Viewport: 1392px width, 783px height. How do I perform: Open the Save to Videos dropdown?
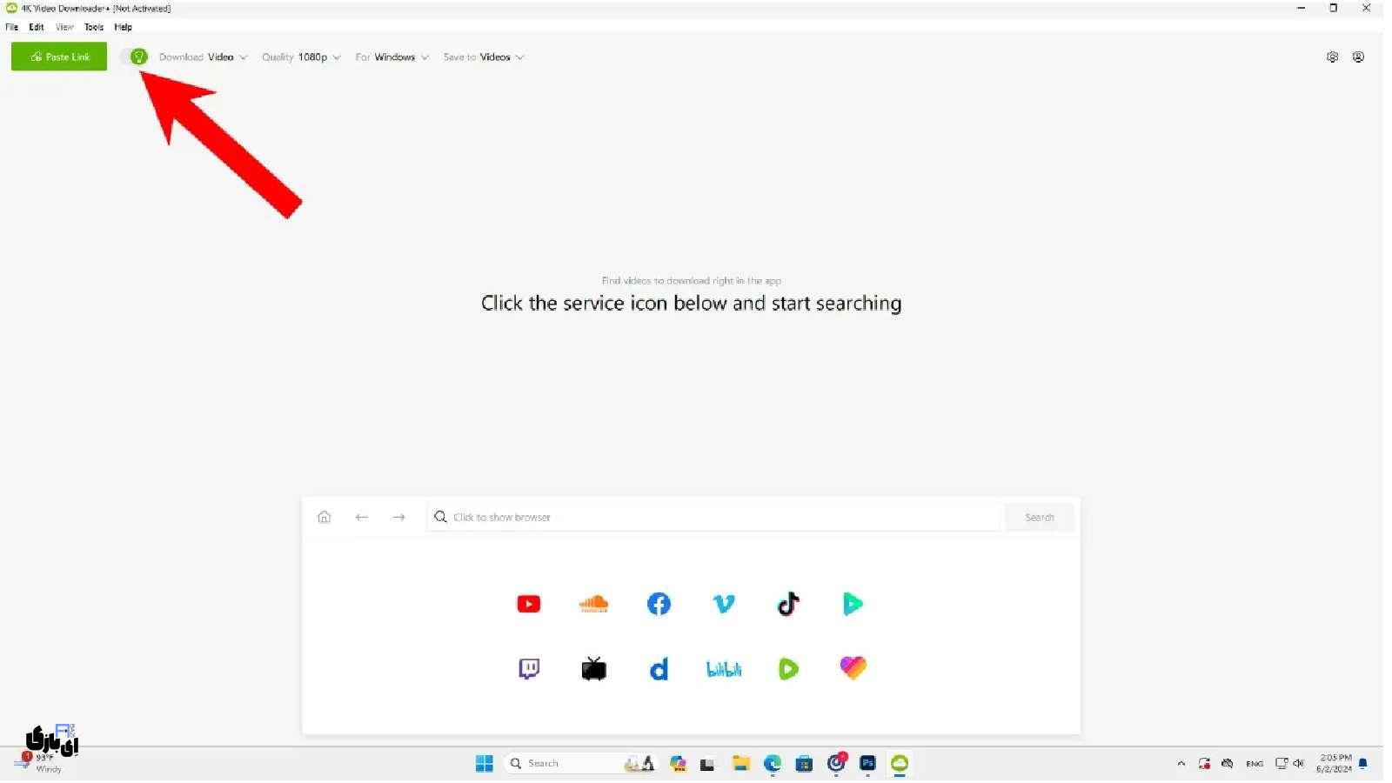coord(484,57)
